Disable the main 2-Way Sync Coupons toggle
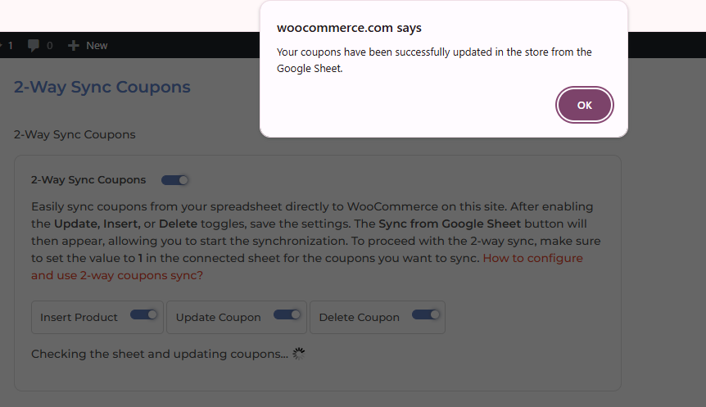Screen dimensions: 706x407 point(175,180)
